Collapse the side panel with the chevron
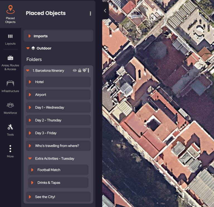The width and height of the screenshot is (214, 207). 105,11
